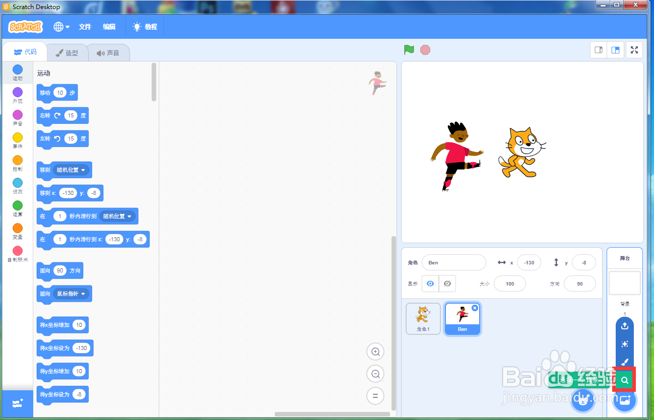654x420 pixels.
Task: Open 随机位置 dropdown in 移到 block
Action: point(71,170)
